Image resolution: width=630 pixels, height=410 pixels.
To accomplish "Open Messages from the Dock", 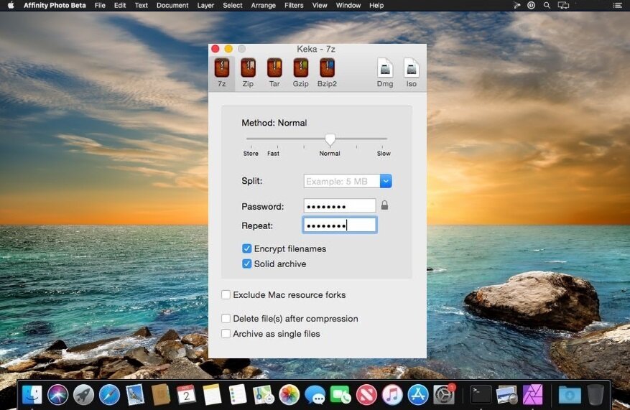I will tap(315, 394).
